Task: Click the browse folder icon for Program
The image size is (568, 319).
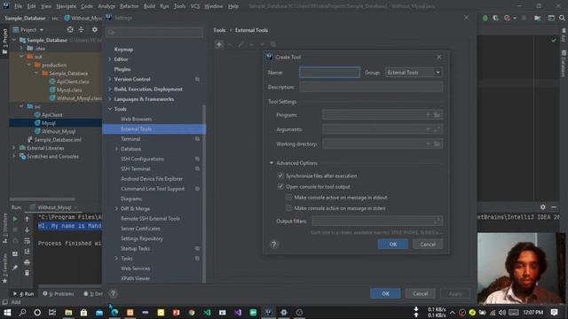Action: point(437,115)
